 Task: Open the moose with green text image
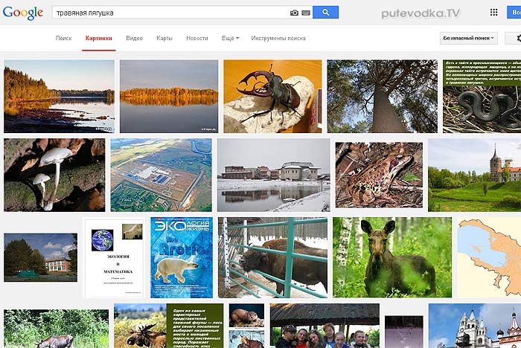[x=168, y=326]
